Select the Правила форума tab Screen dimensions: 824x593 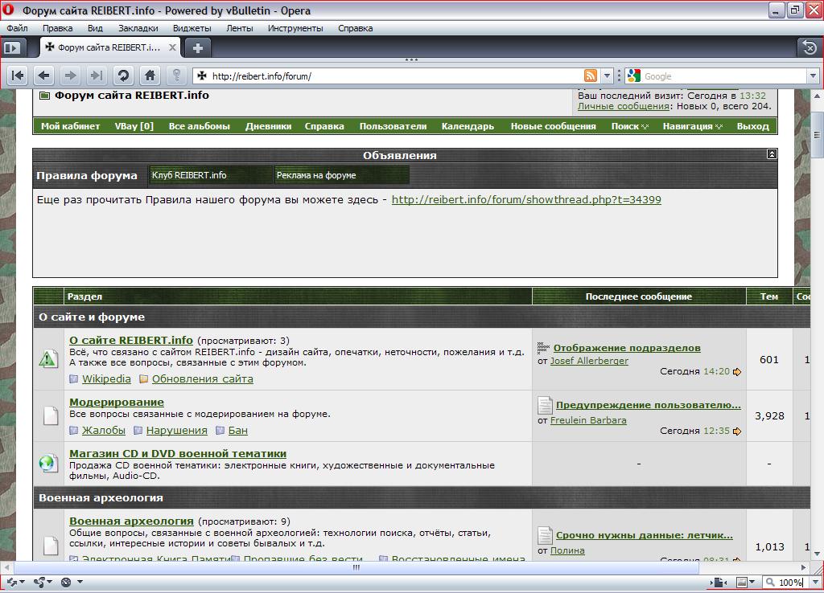(87, 176)
